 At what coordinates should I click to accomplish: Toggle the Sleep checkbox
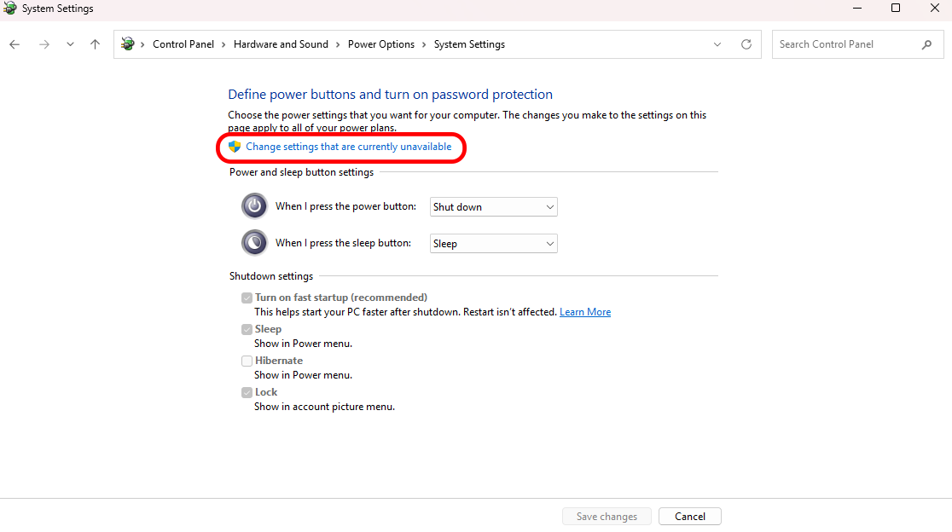(x=247, y=329)
